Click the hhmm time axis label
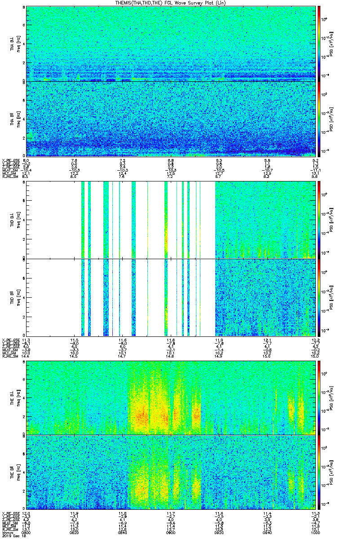The image size is (337, 539). (7, 532)
